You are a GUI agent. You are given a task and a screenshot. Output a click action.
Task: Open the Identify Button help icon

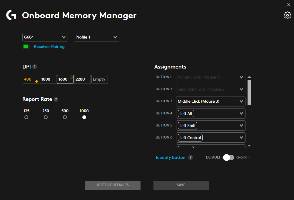pyautogui.click(x=191, y=157)
